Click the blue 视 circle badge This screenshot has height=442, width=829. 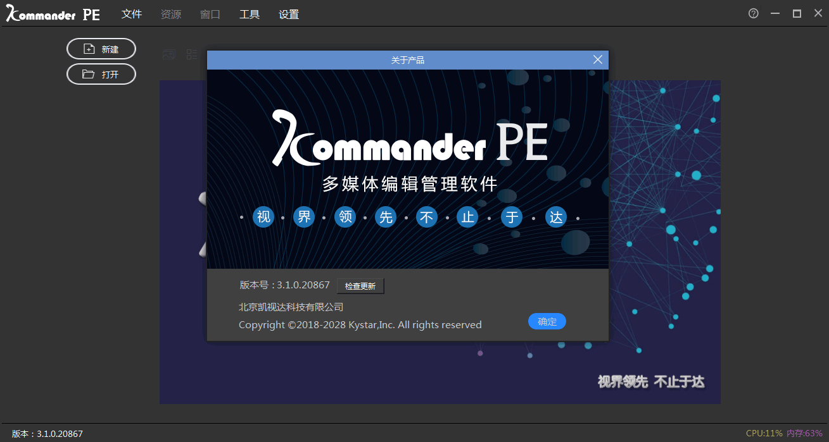click(x=263, y=217)
